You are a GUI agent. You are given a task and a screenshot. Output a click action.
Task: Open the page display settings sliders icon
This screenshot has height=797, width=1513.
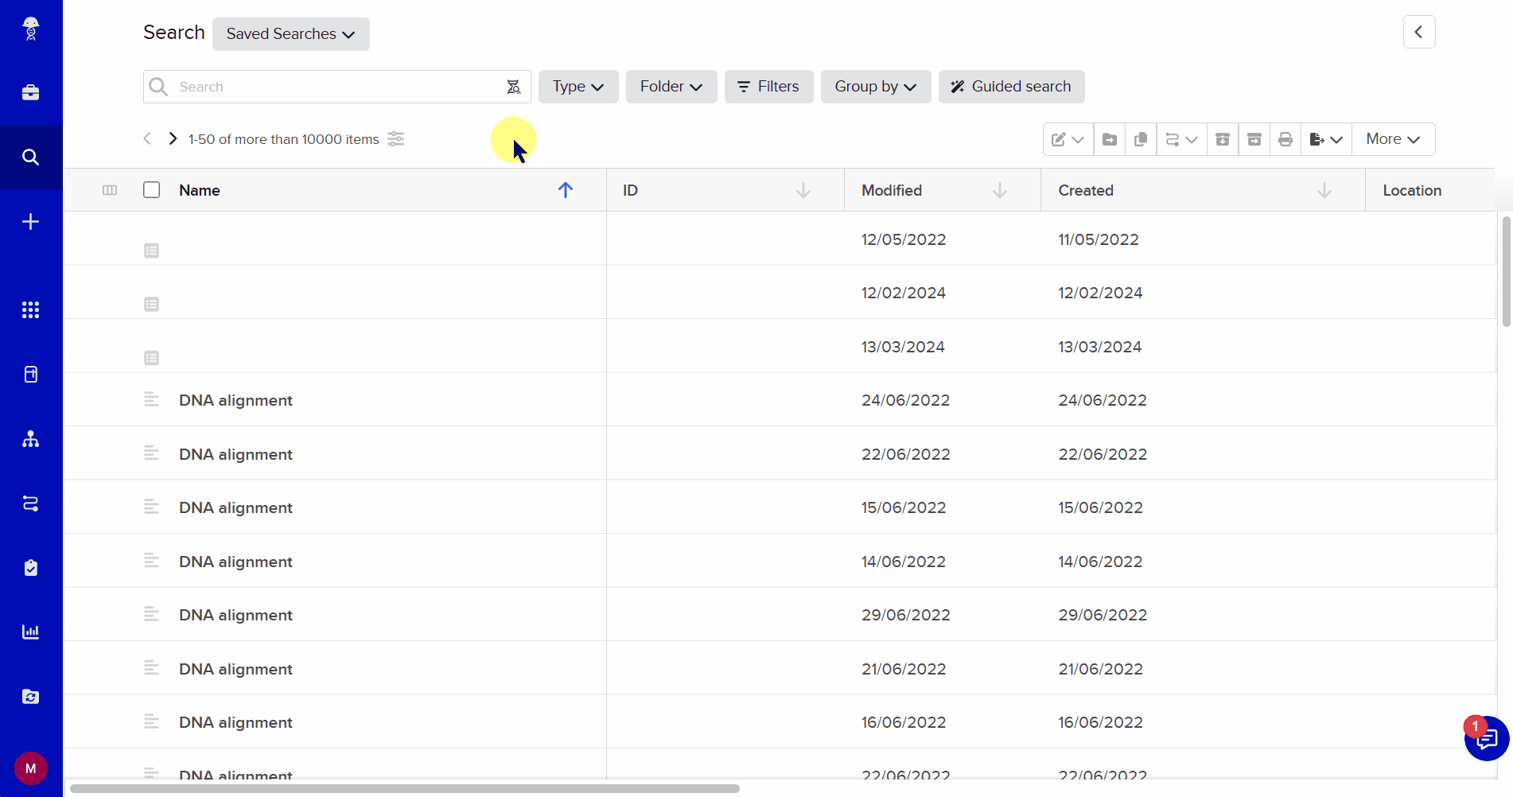396,139
